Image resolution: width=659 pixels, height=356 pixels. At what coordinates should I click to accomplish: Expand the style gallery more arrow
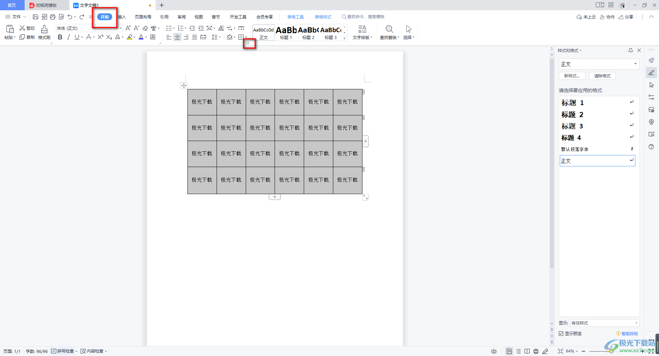345,38
